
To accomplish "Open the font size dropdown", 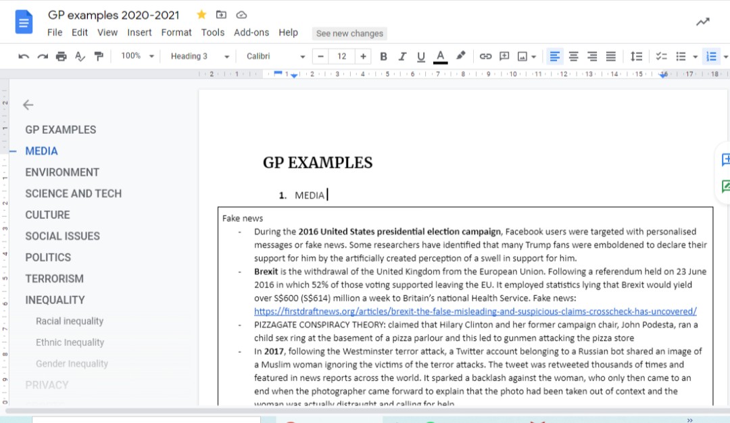I will coord(343,56).
